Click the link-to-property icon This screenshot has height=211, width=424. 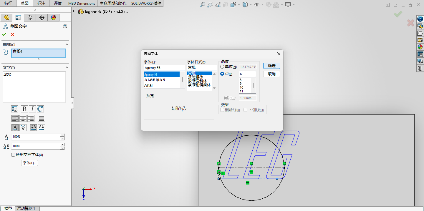pos(15,109)
